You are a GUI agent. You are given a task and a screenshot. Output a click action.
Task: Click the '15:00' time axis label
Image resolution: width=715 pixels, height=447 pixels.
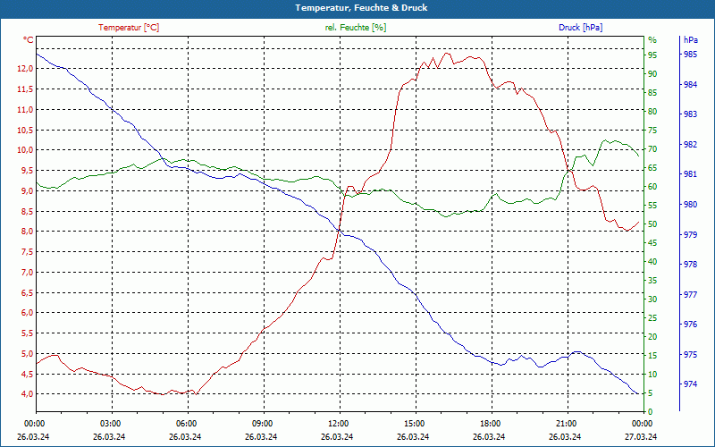tap(414, 424)
